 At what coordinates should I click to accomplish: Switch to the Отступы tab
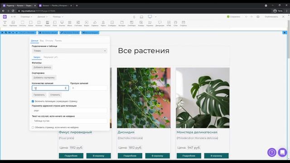tap(49, 41)
